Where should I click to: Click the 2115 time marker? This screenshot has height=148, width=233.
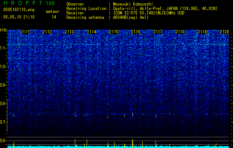114,31
